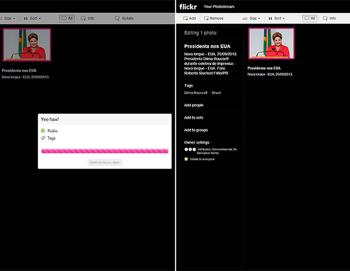
Task: Click the 'Editing 1 photo:' heading
Action: click(201, 33)
